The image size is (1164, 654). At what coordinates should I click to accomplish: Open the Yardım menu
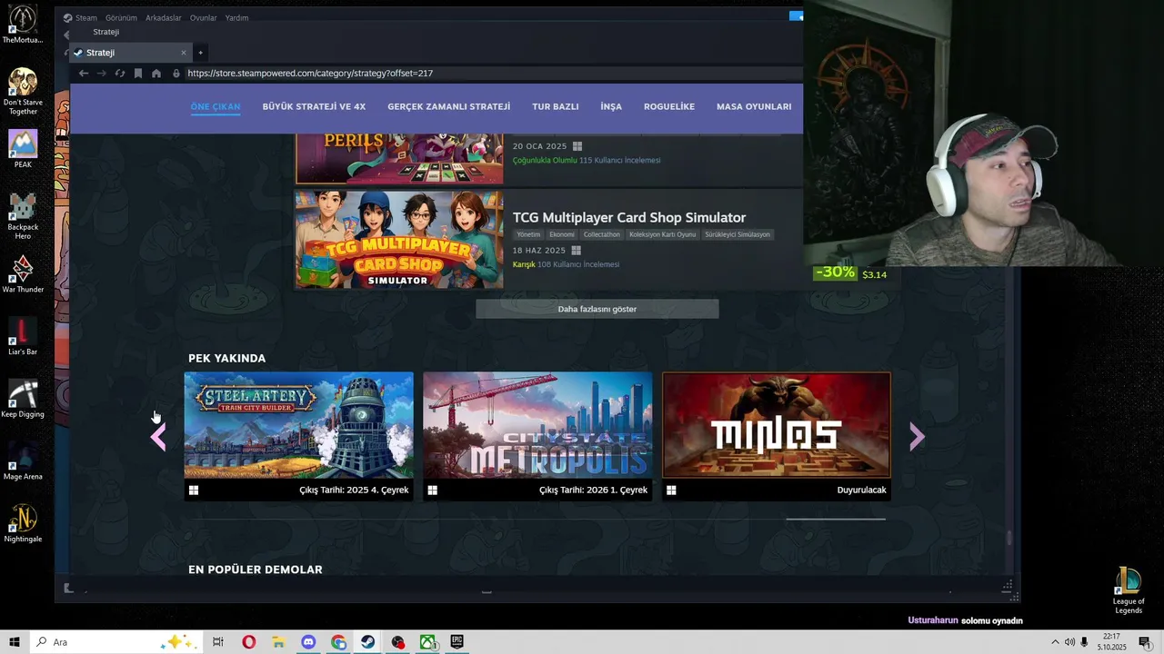tap(236, 17)
